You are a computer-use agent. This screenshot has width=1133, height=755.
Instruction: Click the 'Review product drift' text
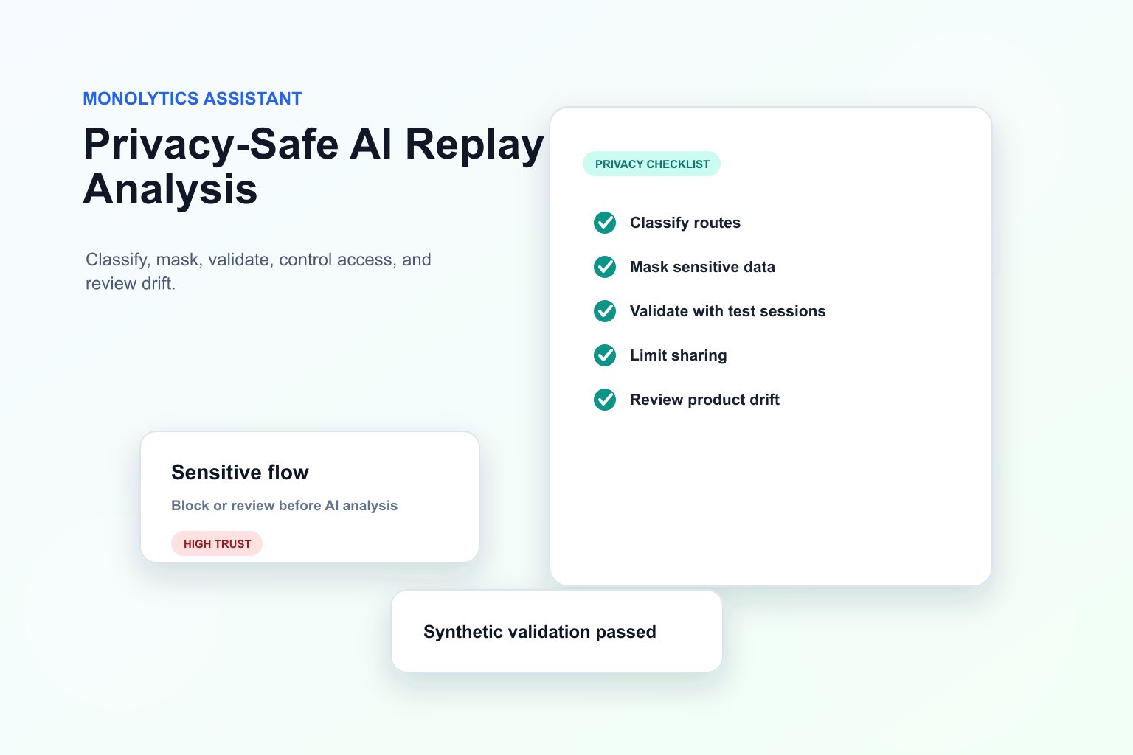click(704, 400)
